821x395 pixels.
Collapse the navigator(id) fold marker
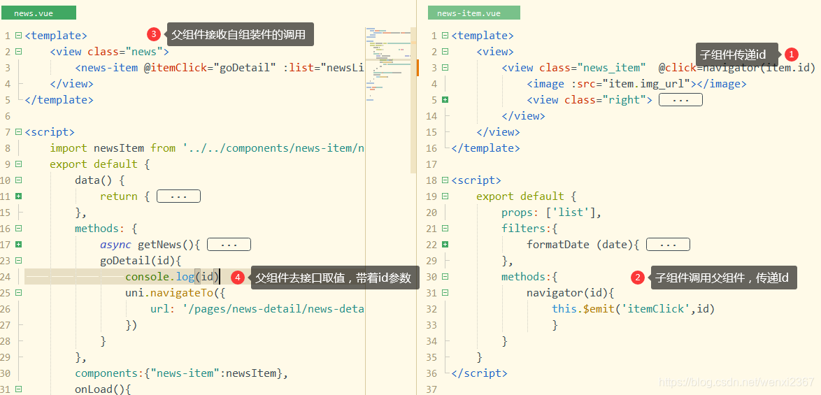coord(445,293)
